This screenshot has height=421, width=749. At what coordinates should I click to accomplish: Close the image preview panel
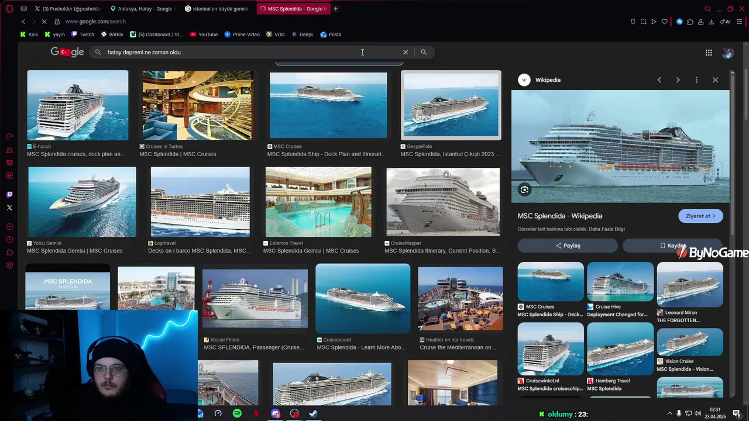point(715,80)
